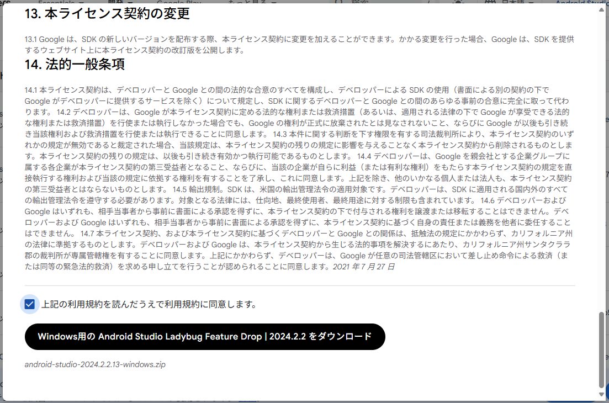Screen dimensions: 609x403
Task: Click the empty scrollbar track above thumb
Action: (x=601, y=166)
